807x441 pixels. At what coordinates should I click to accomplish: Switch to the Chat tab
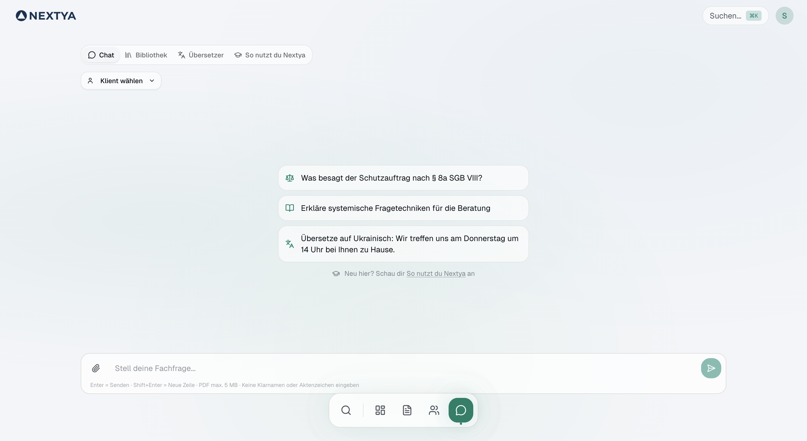click(101, 55)
